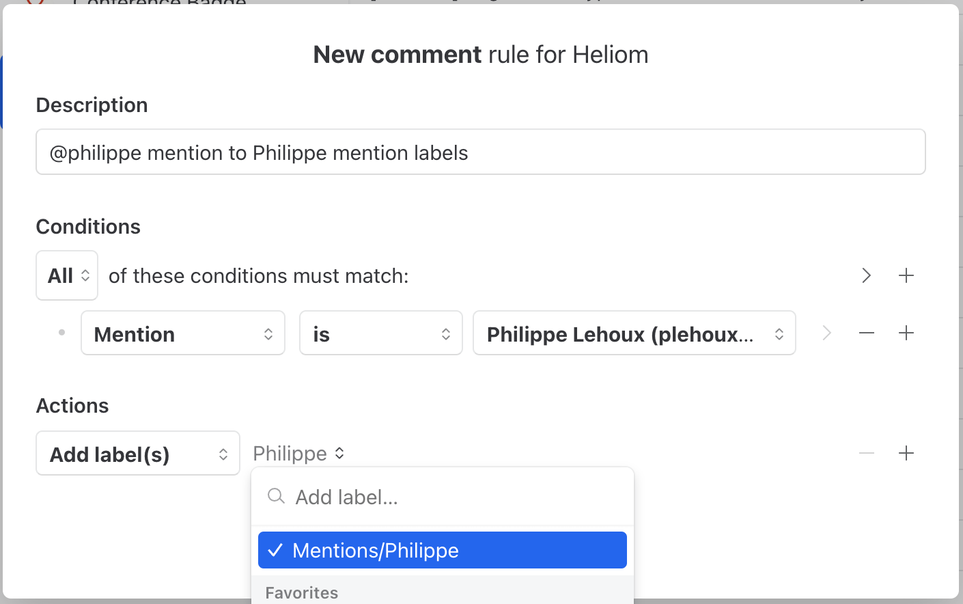Open the Philippe Lehoux user dropdown
The width and height of the screenshot is (963, 604).
pos(634,333)
